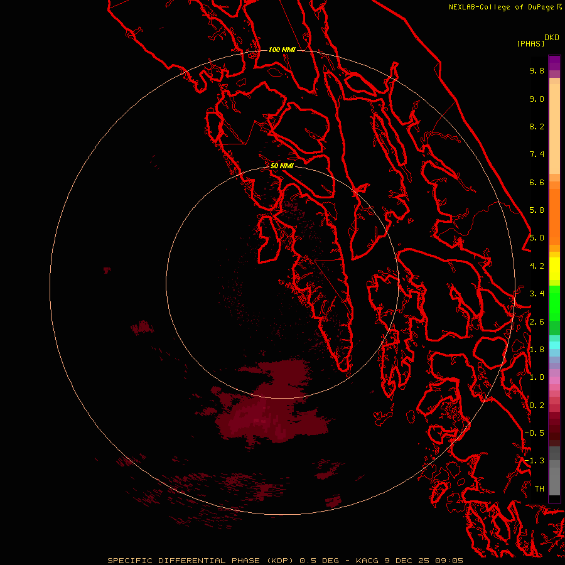Screen dimensions: 565x565
Task: Click the 8.2 scale value
Action: click(x=537, y=126)
